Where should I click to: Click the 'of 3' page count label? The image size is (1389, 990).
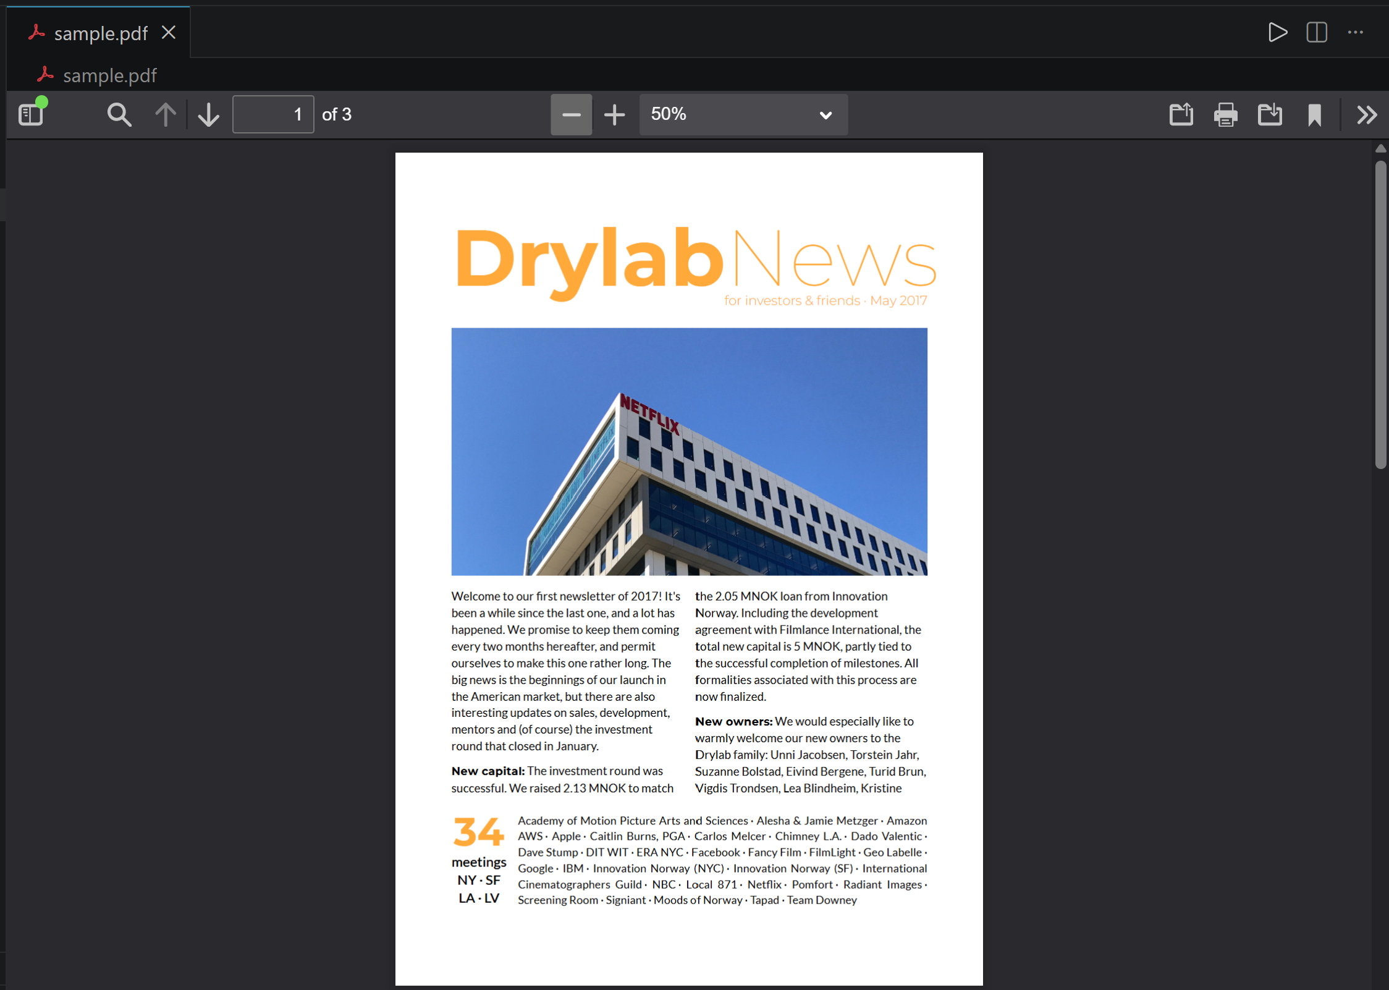(337, 114)
